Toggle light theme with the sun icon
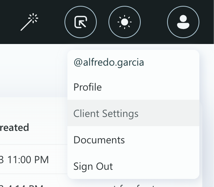214x187 pixels. click(x=125, y=22)
